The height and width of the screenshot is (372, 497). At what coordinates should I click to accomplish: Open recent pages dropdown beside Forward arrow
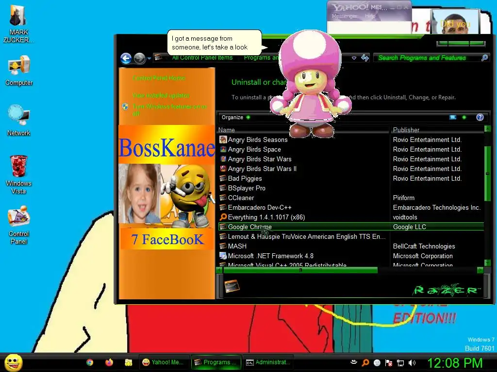click(x=149, y=59)
